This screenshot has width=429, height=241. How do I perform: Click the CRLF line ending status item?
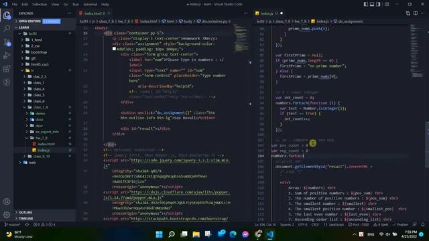coord(315,225)
